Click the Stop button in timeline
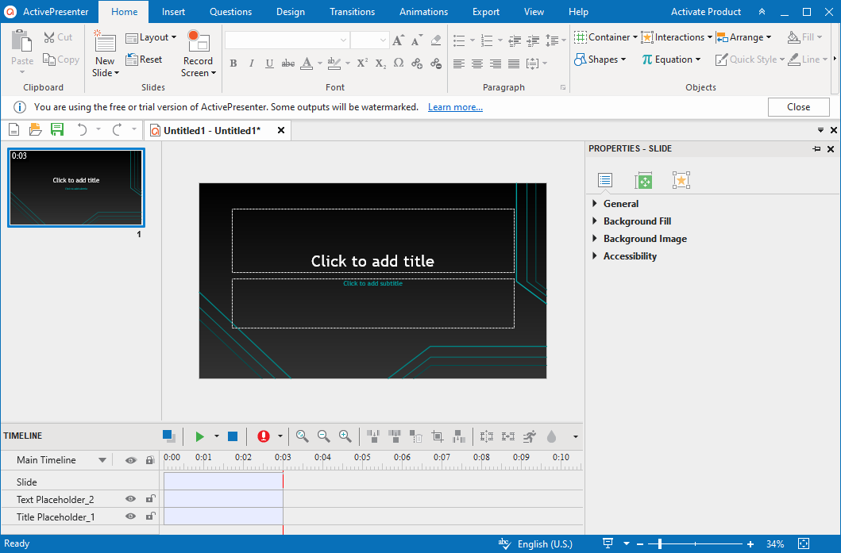 [x=233, y=436]
